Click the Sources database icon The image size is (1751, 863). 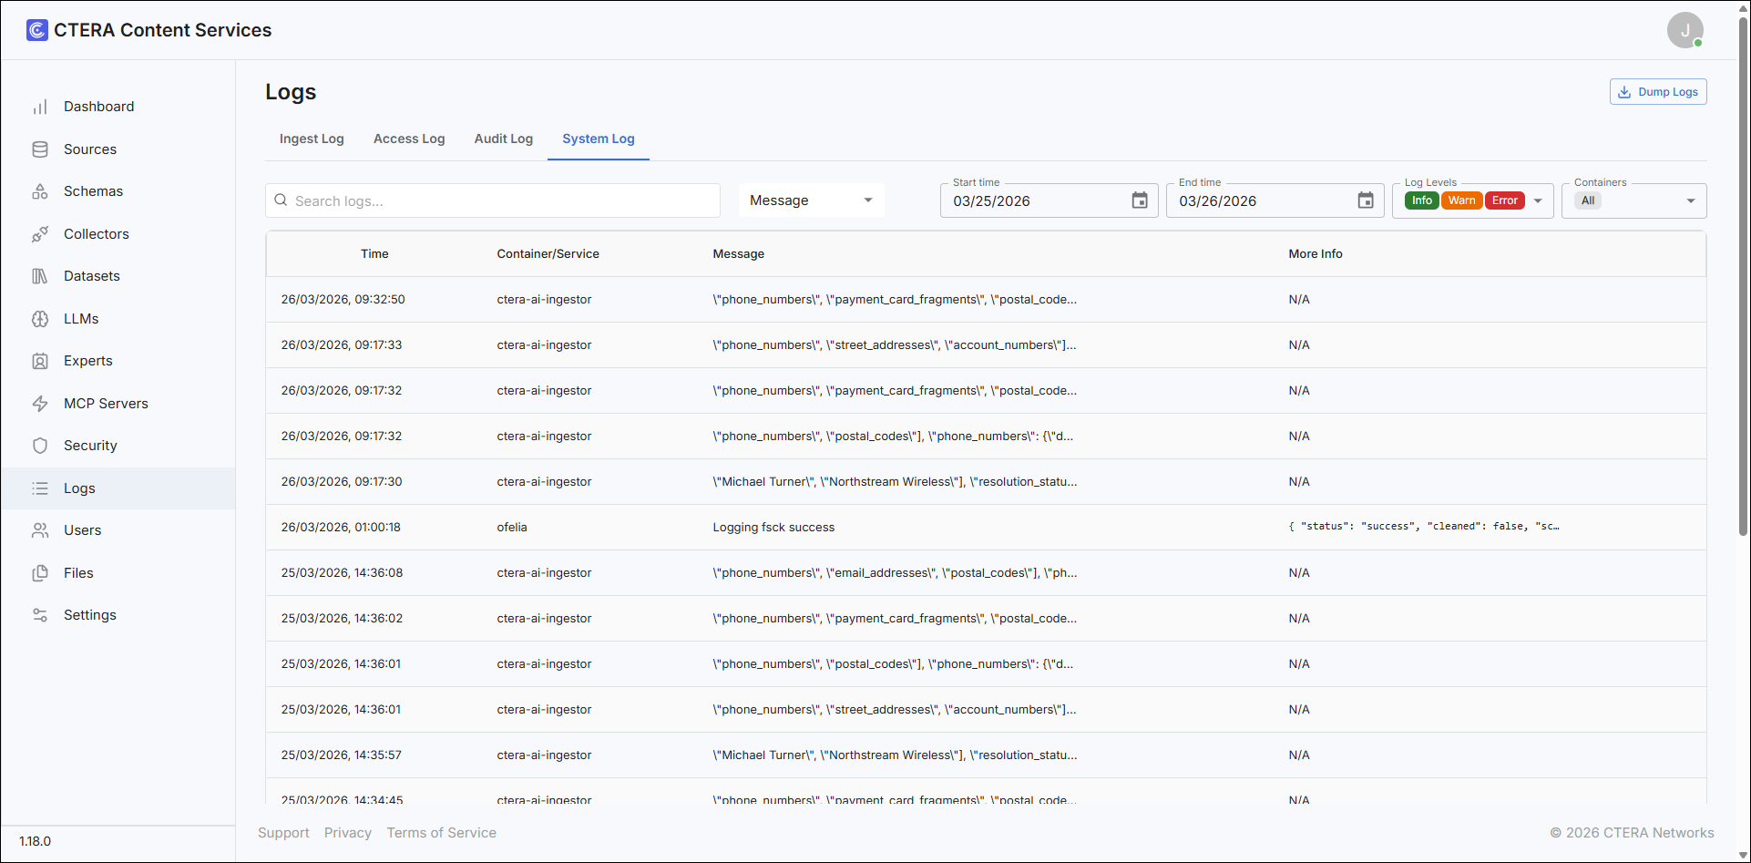coord(40,149)
